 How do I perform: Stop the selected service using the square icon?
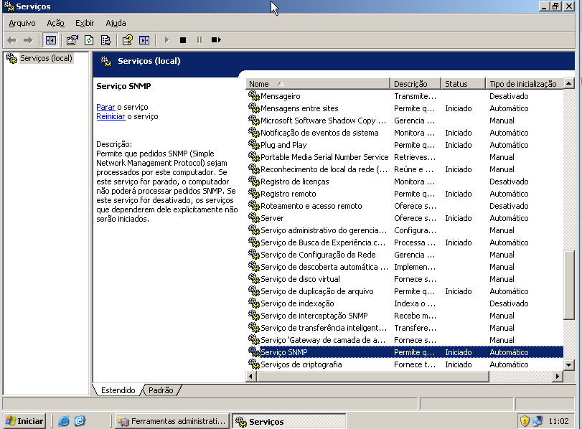182,40
